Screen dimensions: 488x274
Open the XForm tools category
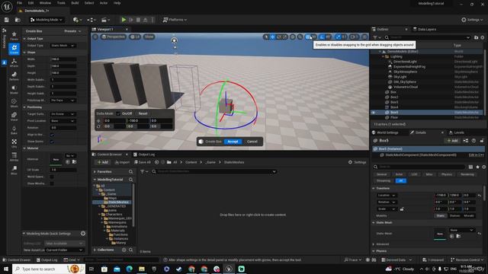(14, 62)
